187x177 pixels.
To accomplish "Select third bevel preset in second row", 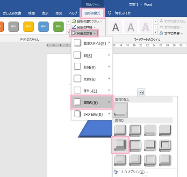I will coord(150,146).
